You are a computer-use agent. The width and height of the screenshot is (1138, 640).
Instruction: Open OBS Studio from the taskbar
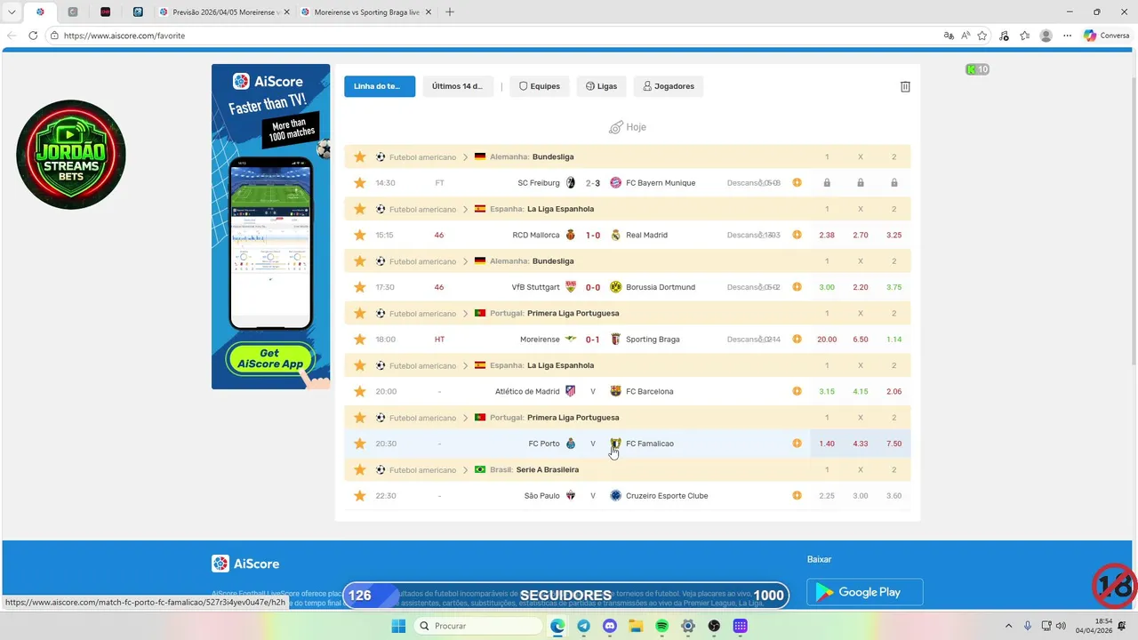pos(714,626)
